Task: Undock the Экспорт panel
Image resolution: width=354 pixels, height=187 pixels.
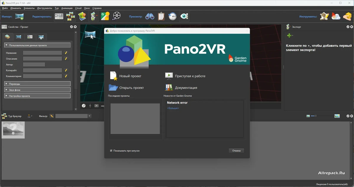Action: pyautogui.click(x=348, y=27)
